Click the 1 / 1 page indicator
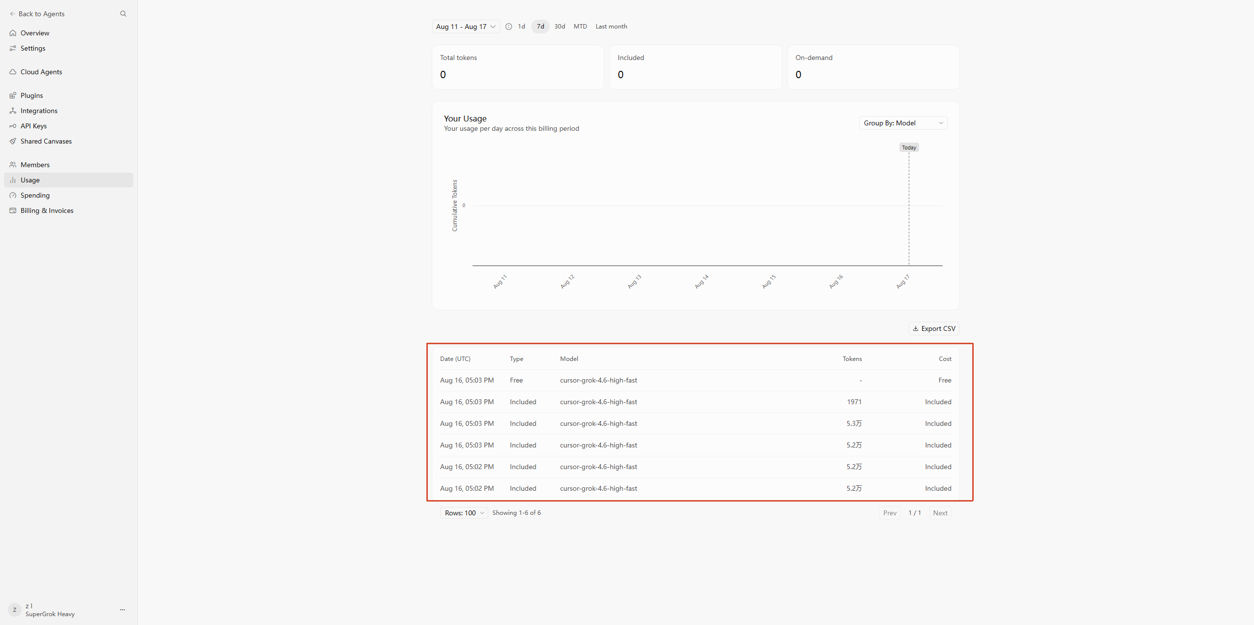Screen dimensions: 1254x625 tap(915, 513)
